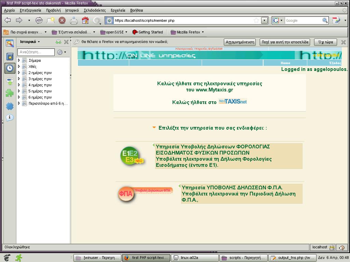Click the Google search magnifier icon
The image size is (350, 262).
tap(325, 20)
